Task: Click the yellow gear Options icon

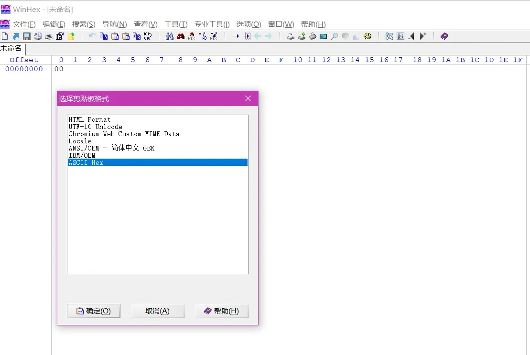Action: [x=368, y=36]
